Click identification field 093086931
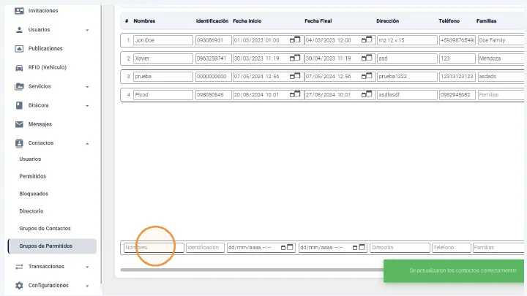 (214, 40)
